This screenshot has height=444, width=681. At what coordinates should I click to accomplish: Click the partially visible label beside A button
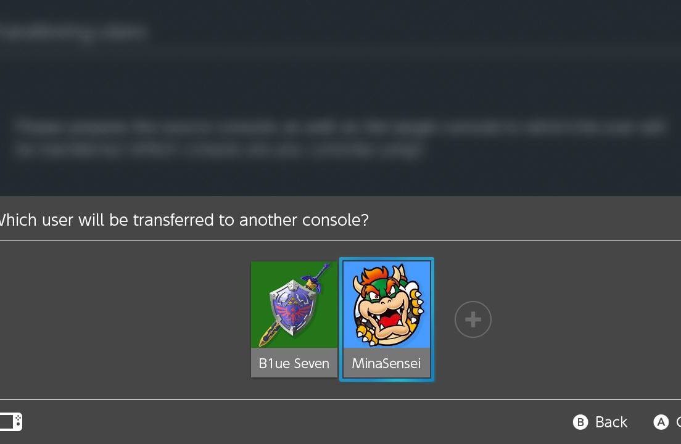[x=679, y=422]
